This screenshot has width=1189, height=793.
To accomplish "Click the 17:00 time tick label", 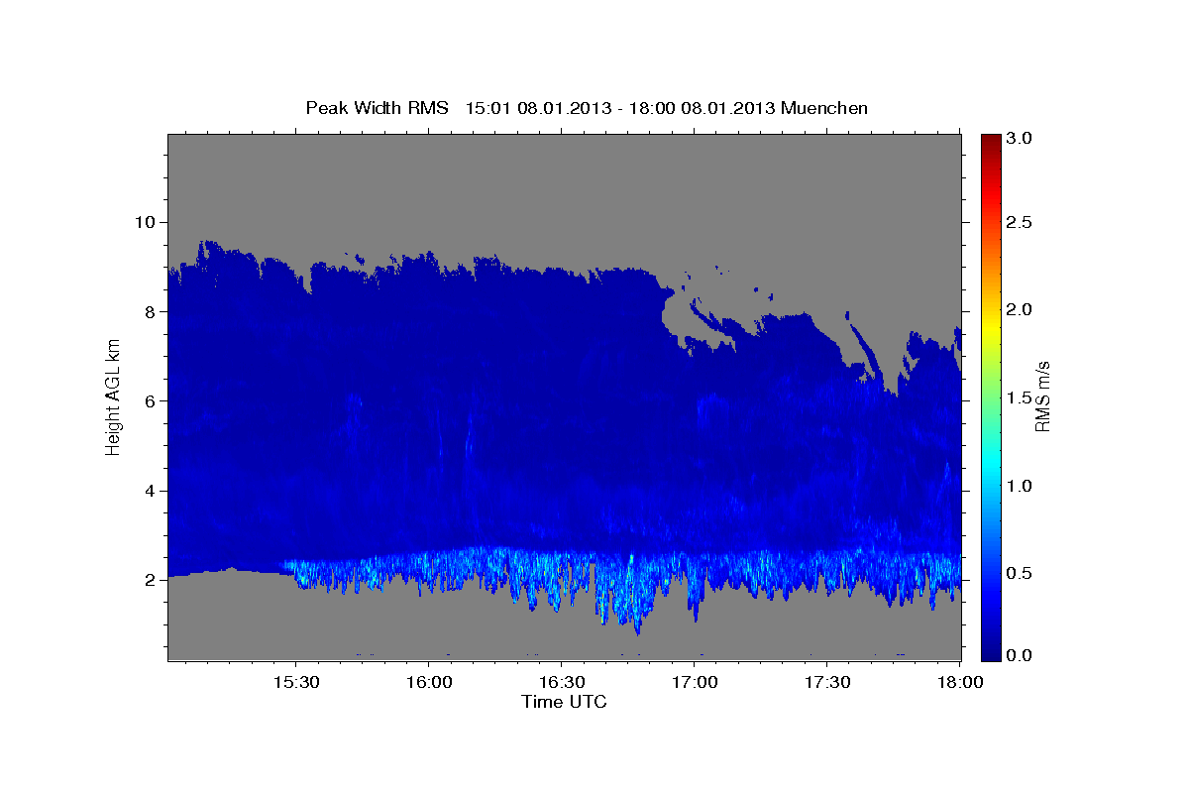I will (x=695, y=683).
